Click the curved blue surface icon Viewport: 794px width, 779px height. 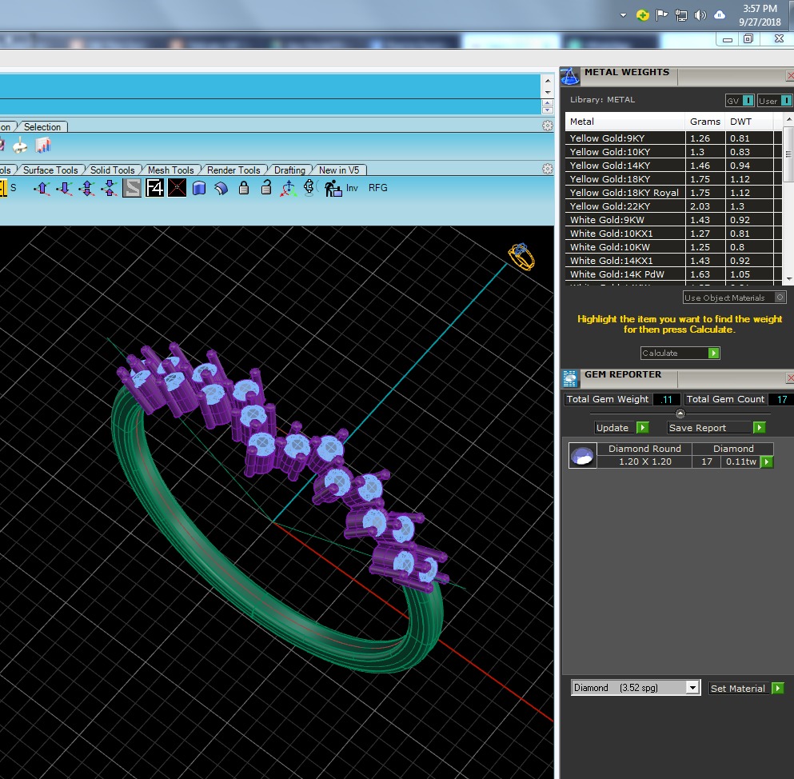[221, 189]
